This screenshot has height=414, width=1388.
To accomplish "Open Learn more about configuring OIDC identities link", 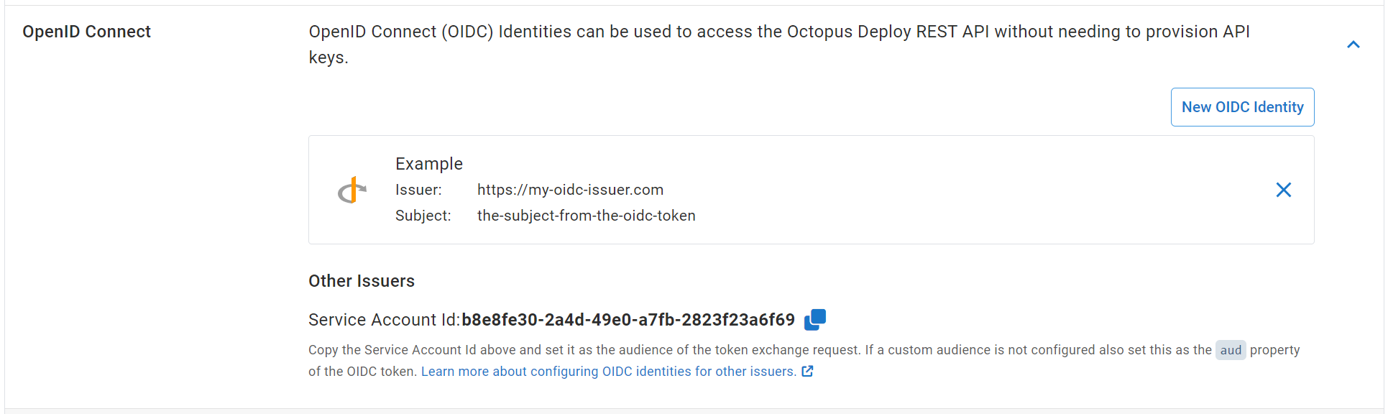I will point(608,372).
